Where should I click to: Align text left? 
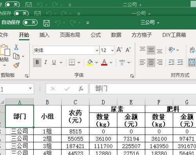pos(142,62)
